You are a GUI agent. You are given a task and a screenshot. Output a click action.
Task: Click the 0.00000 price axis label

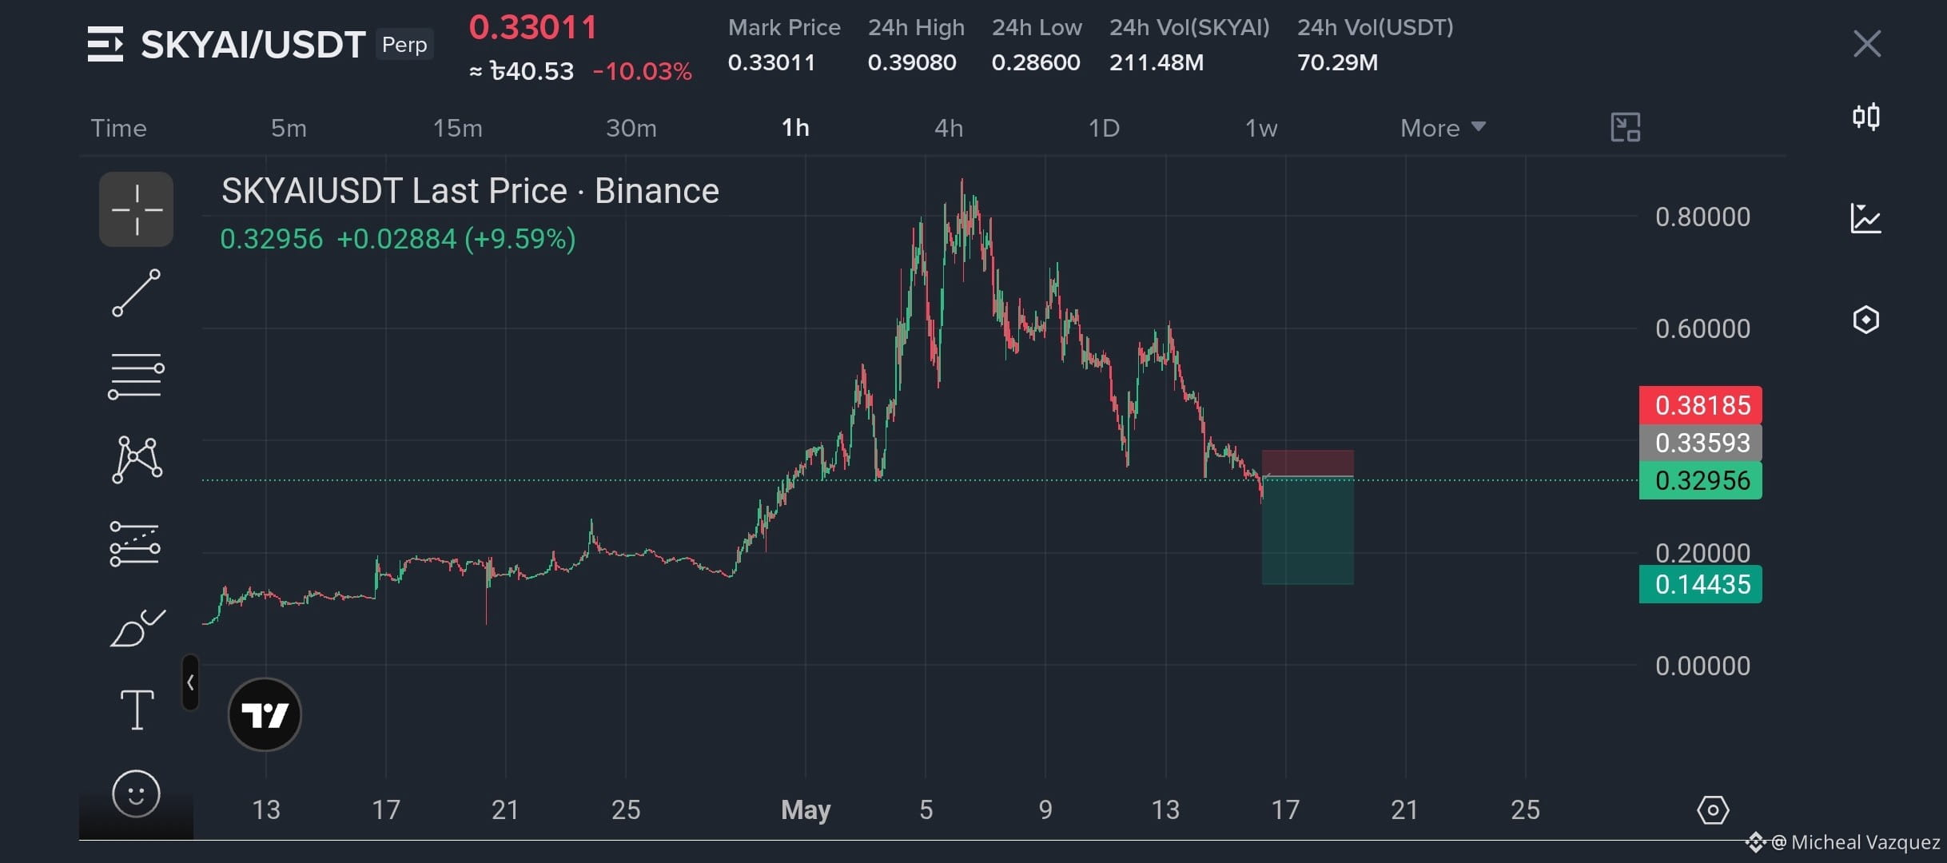click(1702, 666)
